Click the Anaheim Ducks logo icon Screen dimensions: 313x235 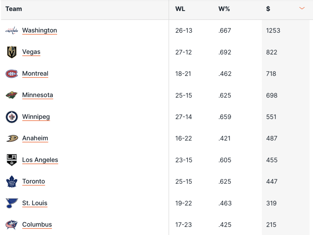pos(12,139)
